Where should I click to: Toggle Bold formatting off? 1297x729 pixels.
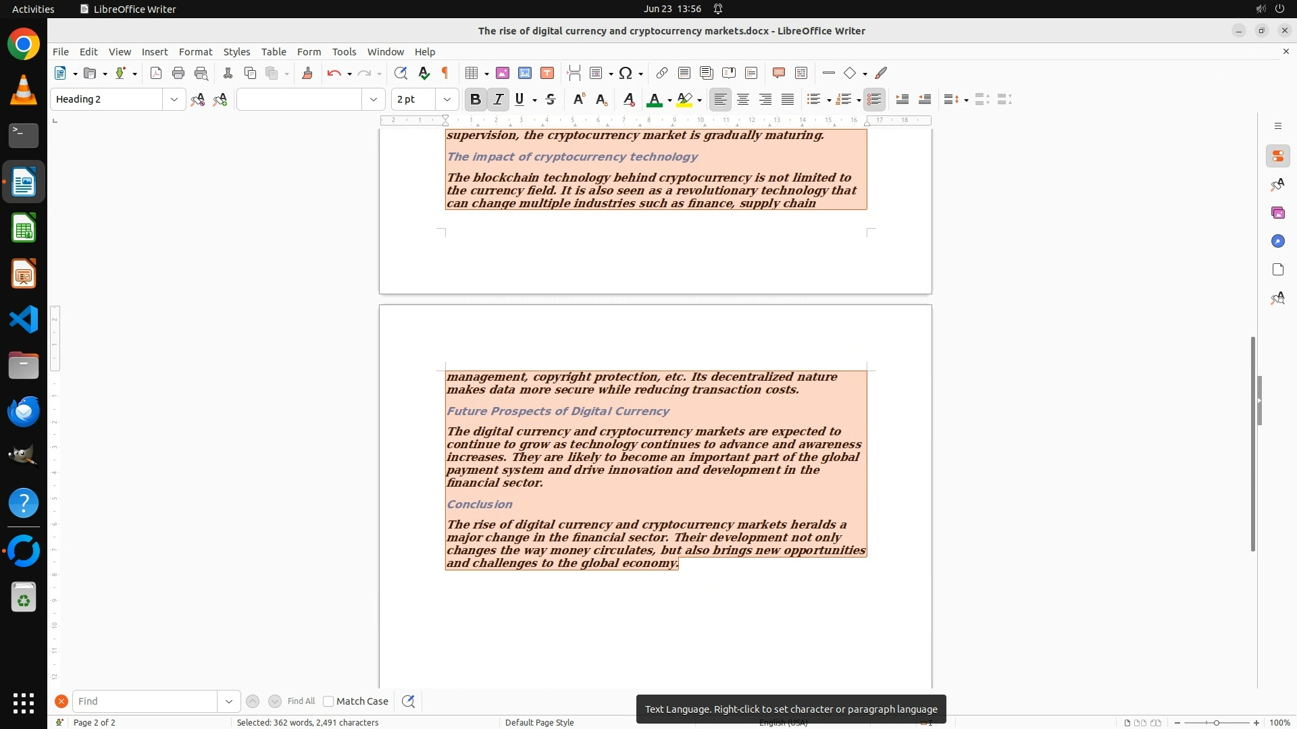476,99
